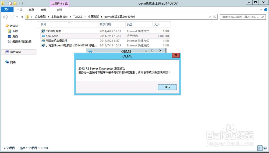Click quick access properties icon in title bar

tap(10, 3)
